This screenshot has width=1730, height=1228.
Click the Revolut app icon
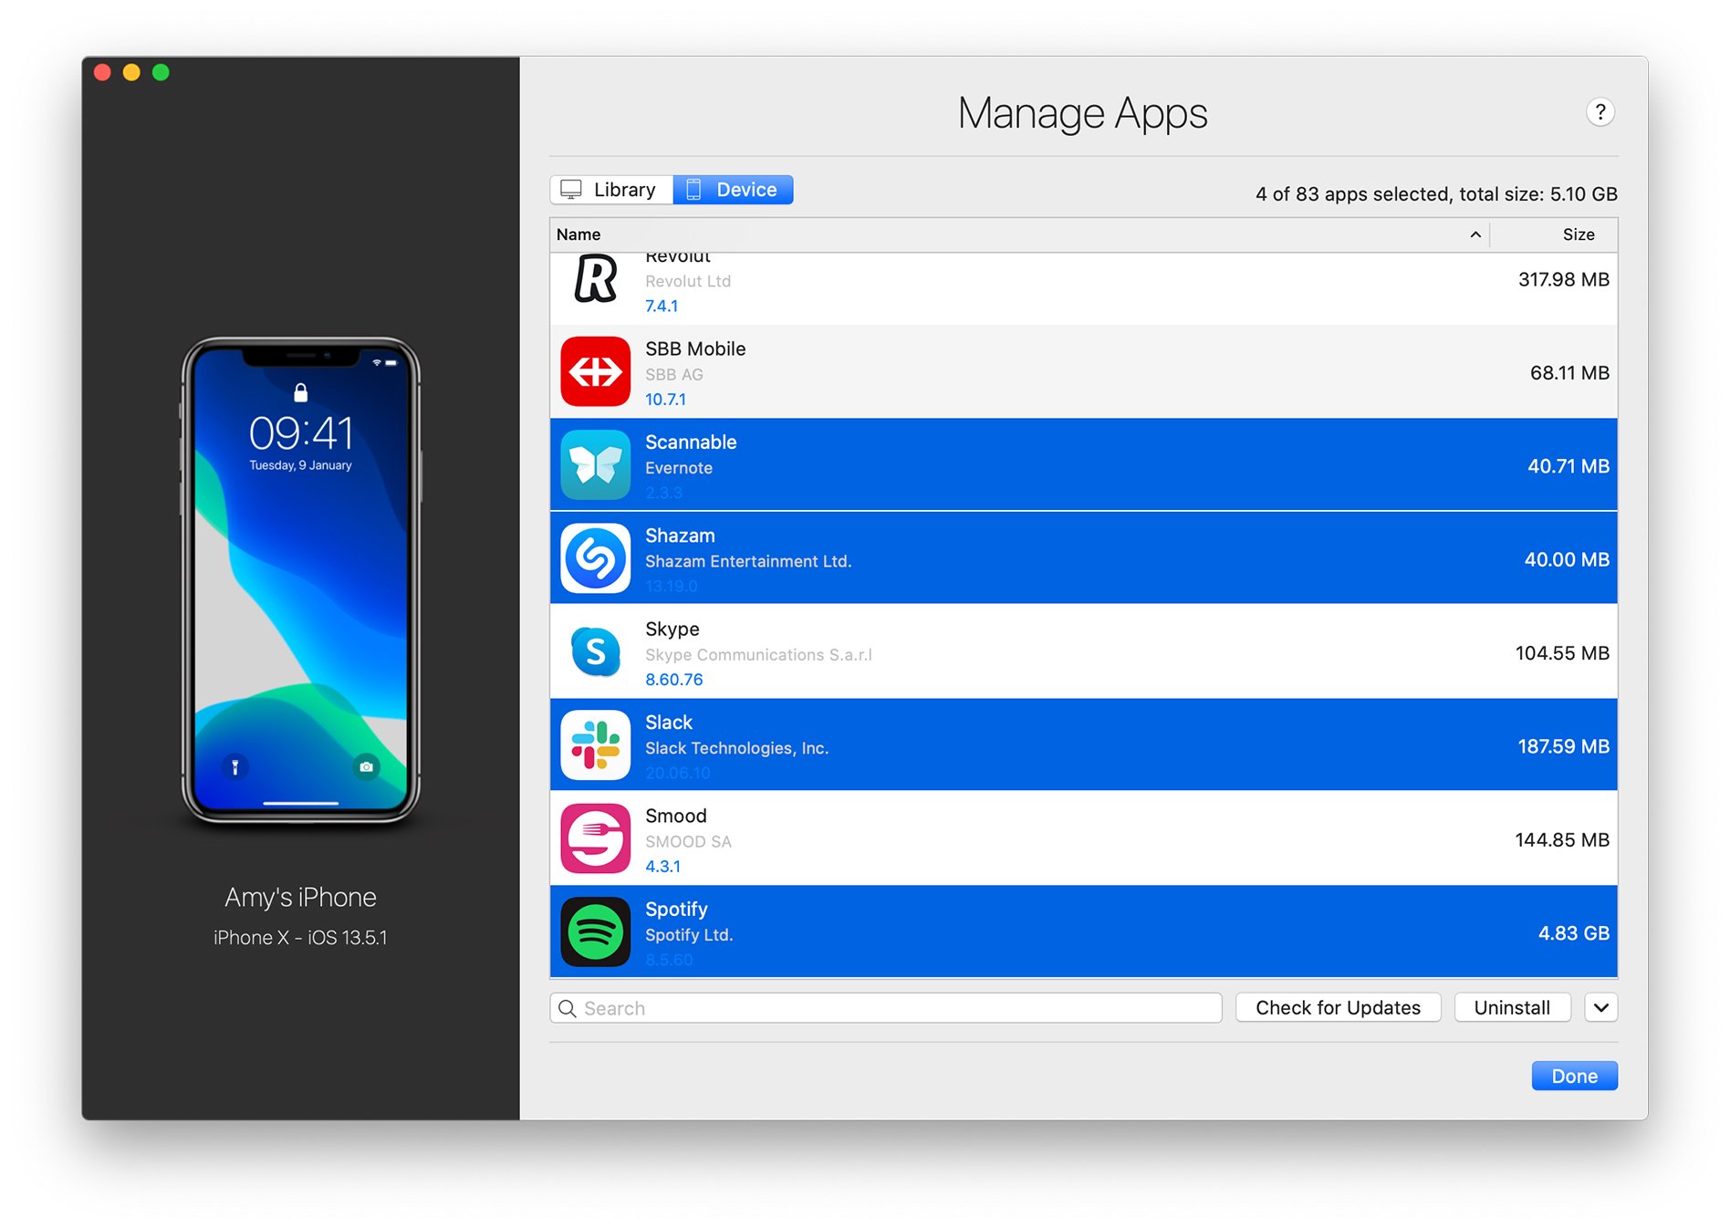(x=595, y=280)
